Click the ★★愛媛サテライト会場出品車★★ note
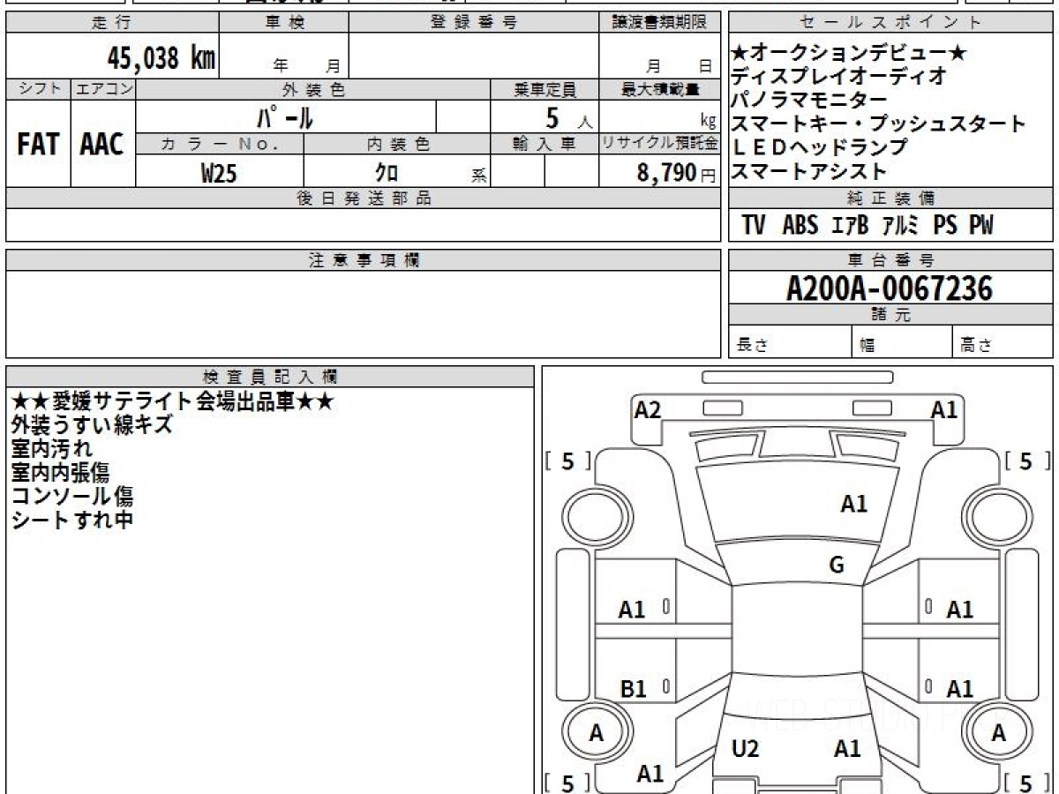The width and height of the screenshot is (1059, 794). (172, 401)
